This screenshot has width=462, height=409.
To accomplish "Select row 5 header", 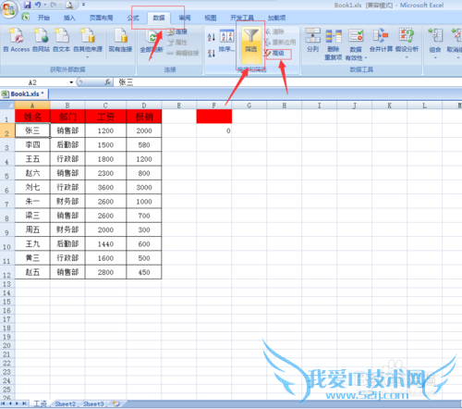I will pos(7,173).
